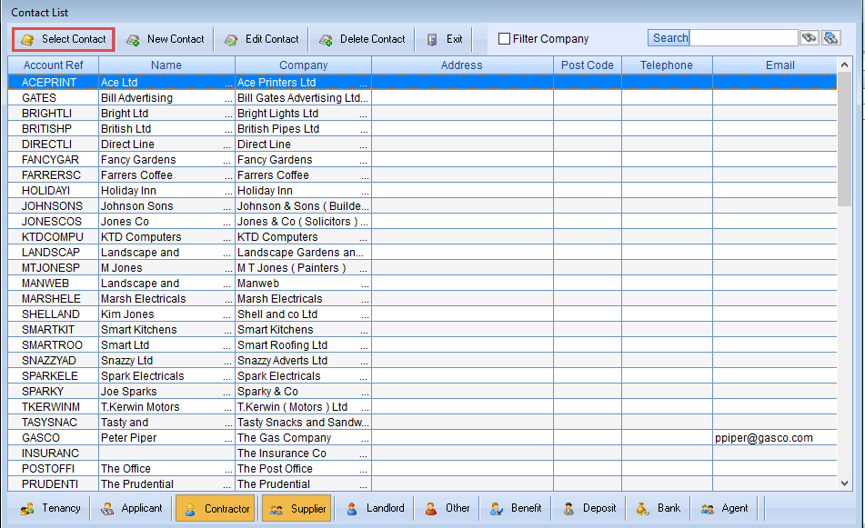The image size is (865, 528).
Task: Select the ACEPRINT account row
Action: point(422,82)
